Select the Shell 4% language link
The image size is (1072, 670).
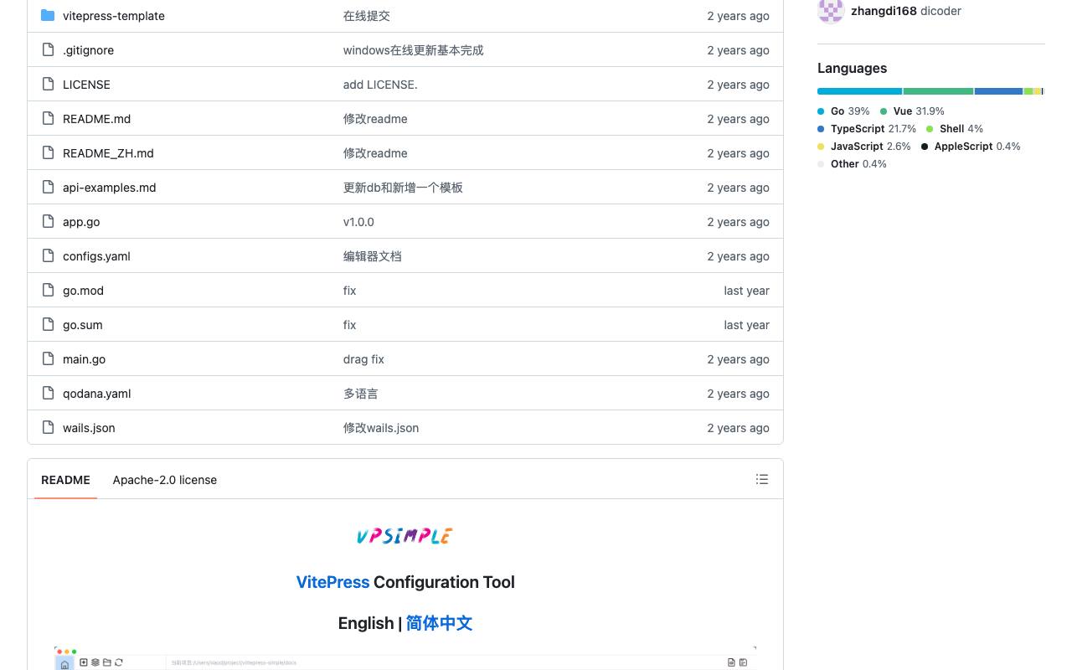(x=955, y=129)
